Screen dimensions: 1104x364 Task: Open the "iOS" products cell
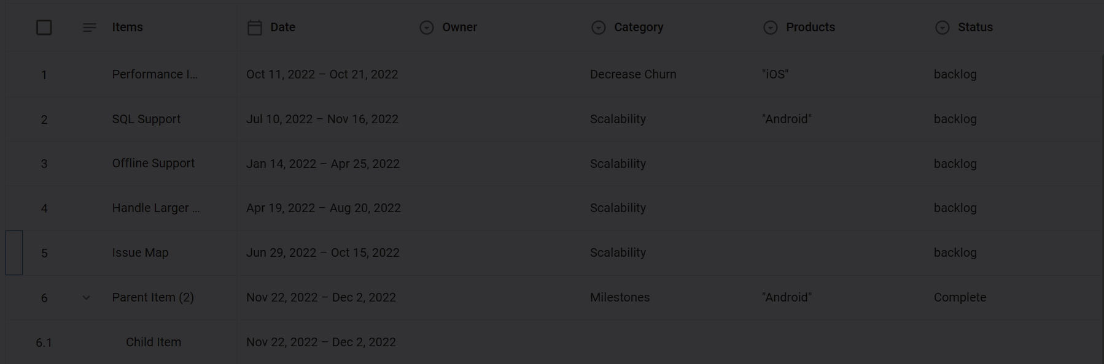pos(775,75)
